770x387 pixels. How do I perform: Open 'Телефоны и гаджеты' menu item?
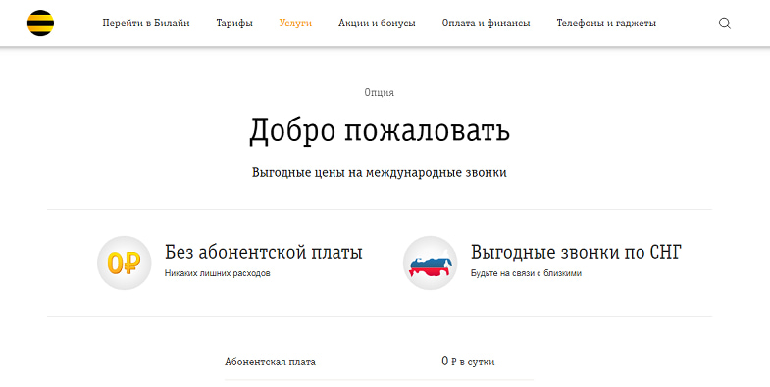(606, 24)
